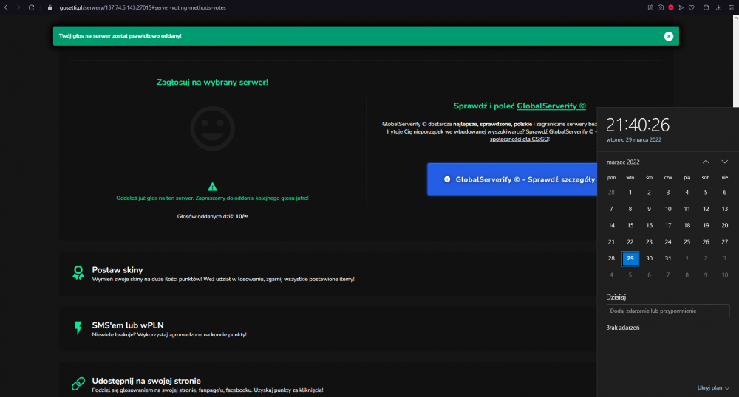
Task: Click the green warning triangle icon
Action: coord(213,186)
